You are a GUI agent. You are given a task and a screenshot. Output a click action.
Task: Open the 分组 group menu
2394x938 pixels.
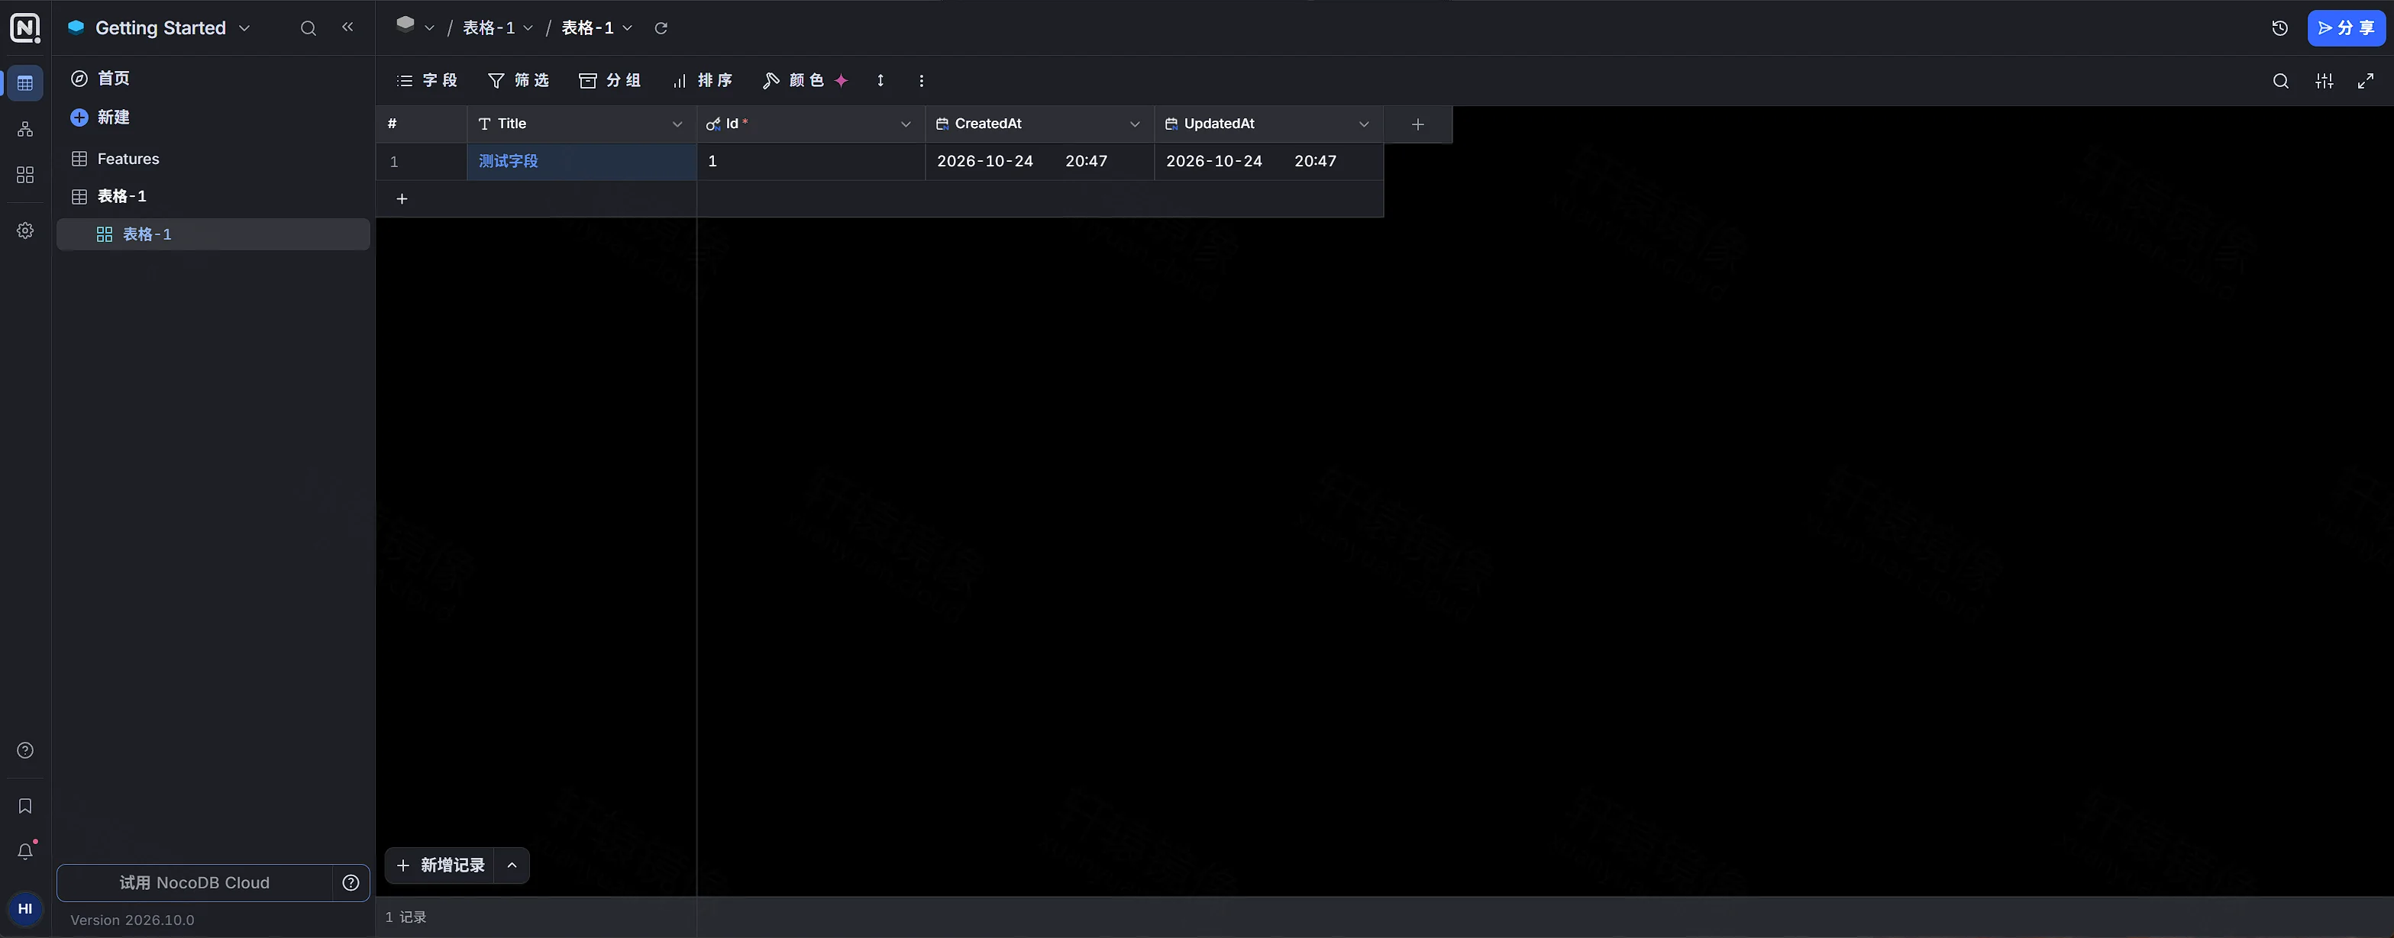pyautogui.click(x=609, y=81)
